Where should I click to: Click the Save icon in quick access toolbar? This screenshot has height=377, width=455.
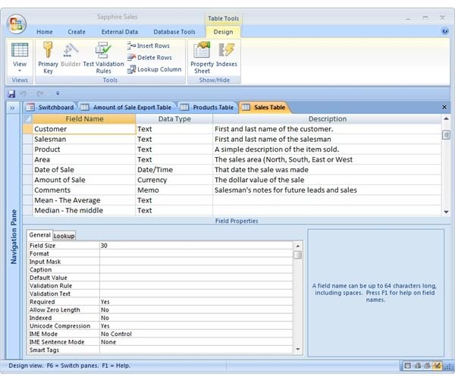tap(11, 94)
